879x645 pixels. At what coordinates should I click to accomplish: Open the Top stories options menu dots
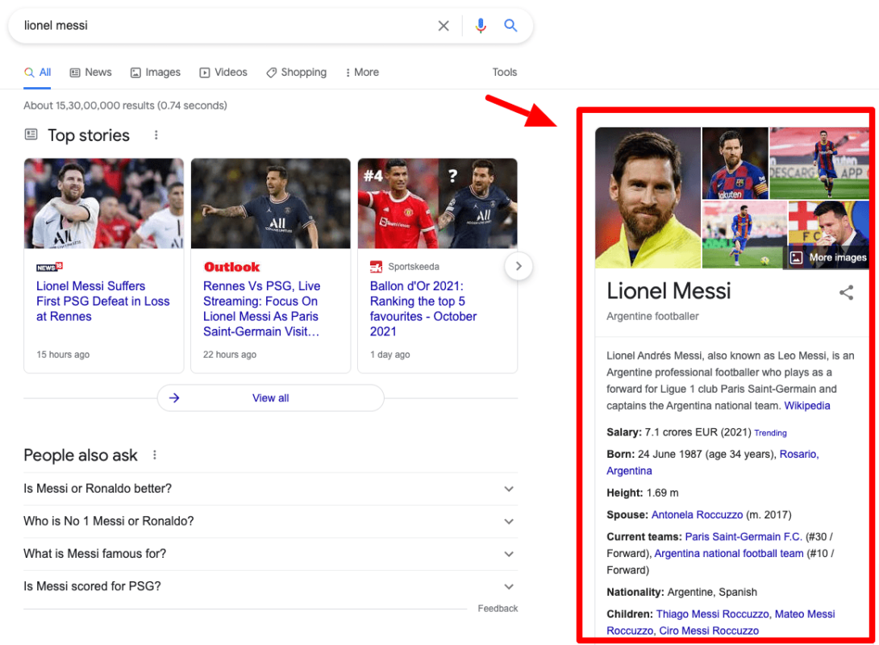pos(156,135)
